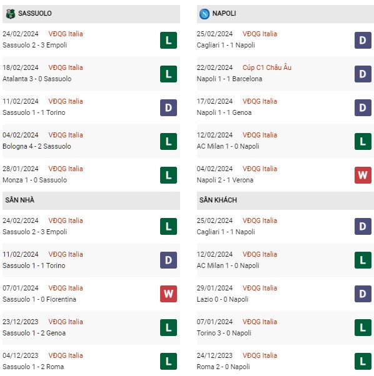Open the Cúp C1 Châu Âu competition link
The width and height of the screenshot is (374, 376).
[267, 67]
